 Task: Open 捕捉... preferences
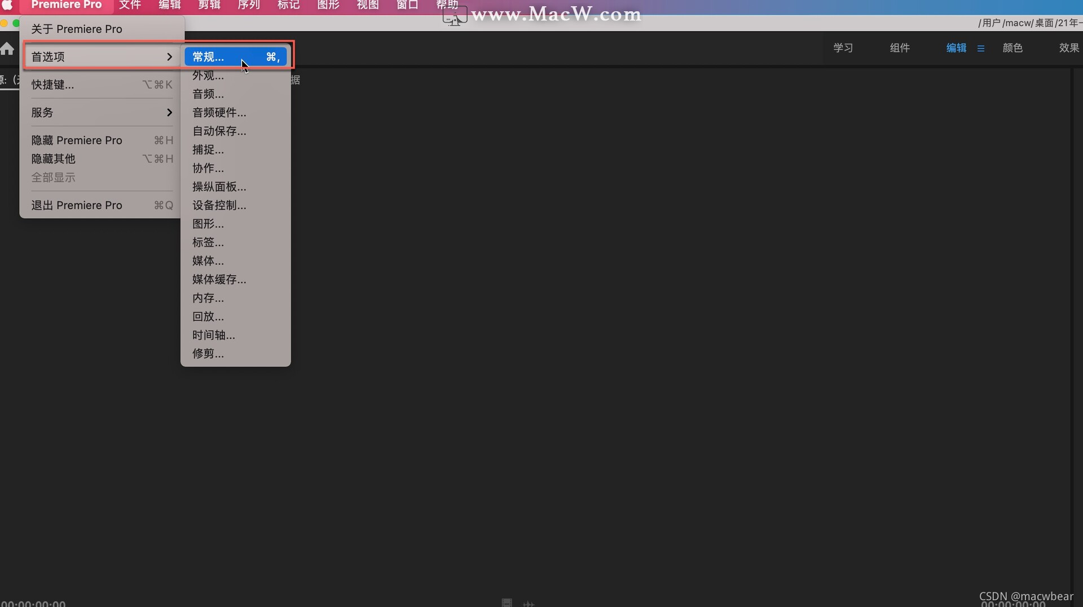point(236,149)
